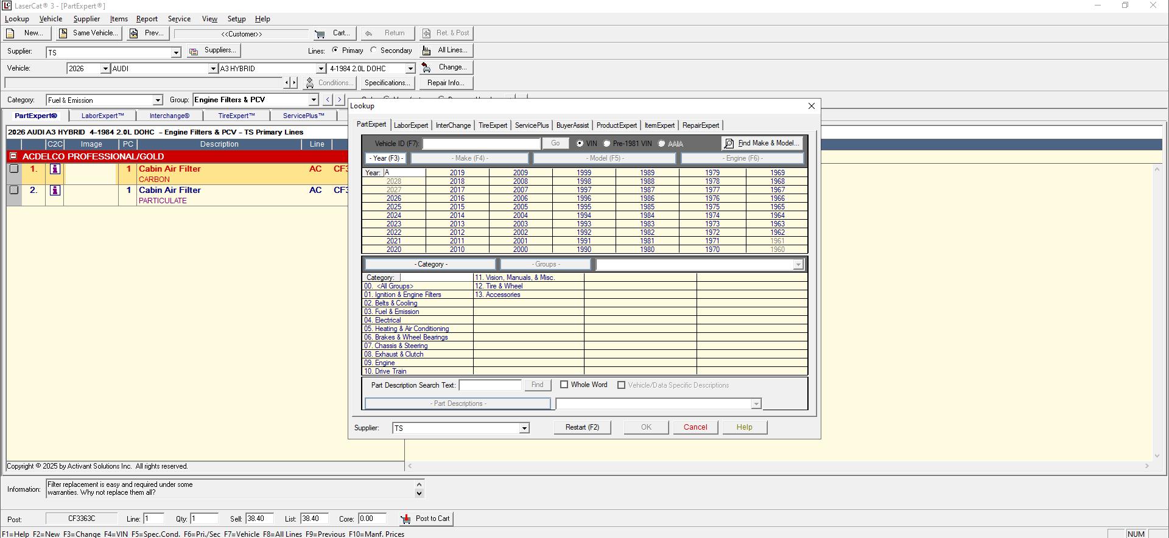Click the Restart (F2) button
Screen dimensions: 1169x538
pyautogui.click(x=582, y=427)
